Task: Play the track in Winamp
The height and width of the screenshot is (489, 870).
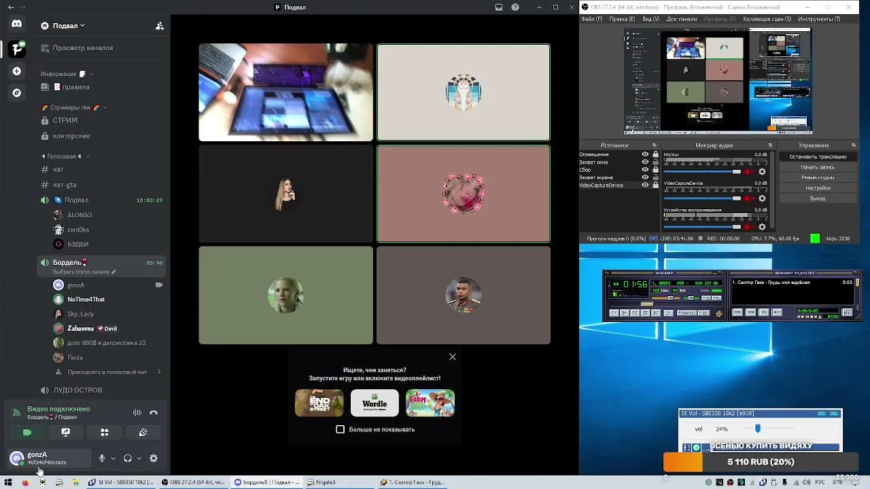Action: (x=624, y=313)
